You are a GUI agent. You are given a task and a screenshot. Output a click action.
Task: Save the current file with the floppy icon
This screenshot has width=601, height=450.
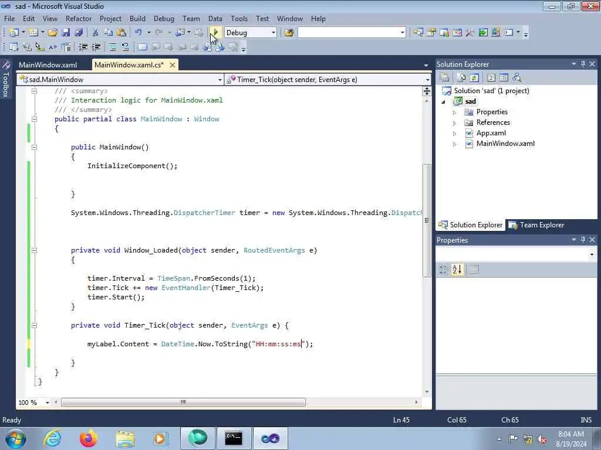[x=66, y=33]
